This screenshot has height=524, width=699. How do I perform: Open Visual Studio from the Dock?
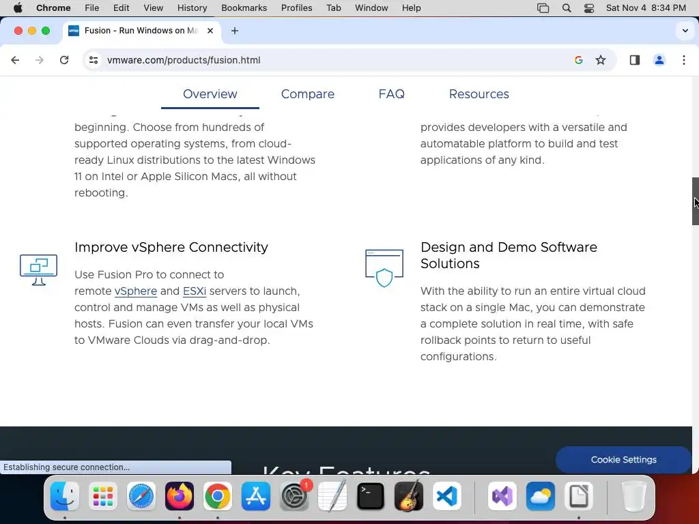tap(502, 496)
